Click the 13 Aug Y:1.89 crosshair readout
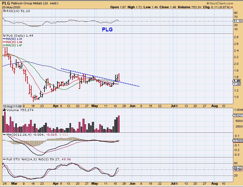Viewport: 243px width, 187px height. tap(12, 106)
